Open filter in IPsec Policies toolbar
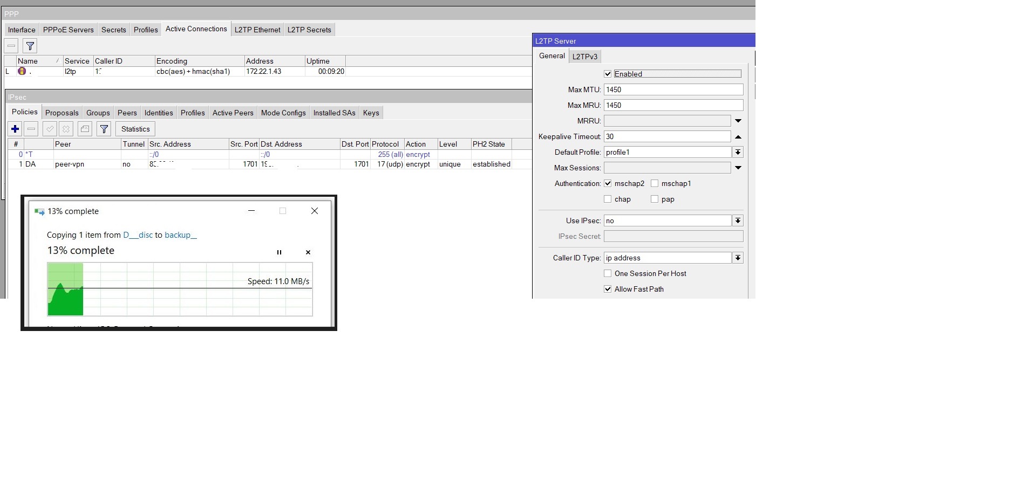The width and height of the screenshot is (1028, 503). (x=104, y=129)
